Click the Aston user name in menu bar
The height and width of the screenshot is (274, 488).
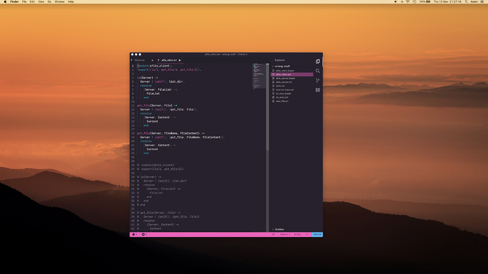474,2
